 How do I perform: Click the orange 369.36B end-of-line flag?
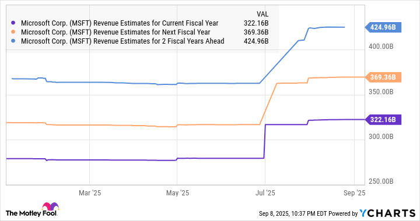(383, 77)
